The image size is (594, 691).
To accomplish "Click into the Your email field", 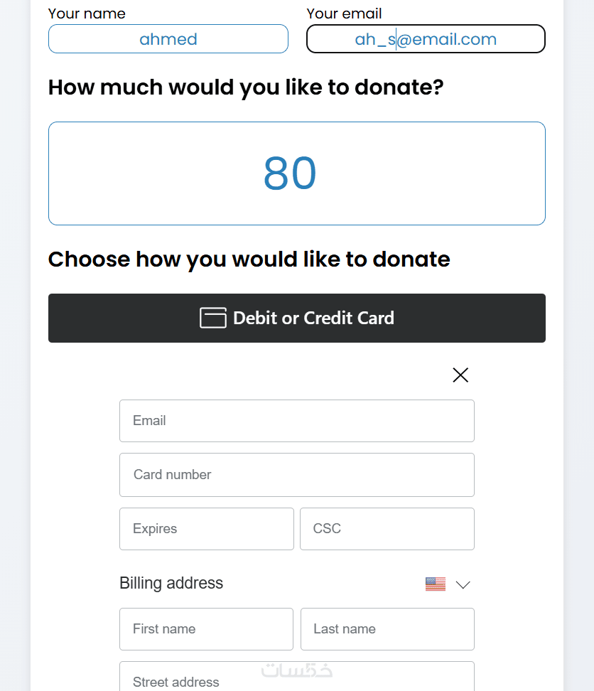I will tap(426, 39).
